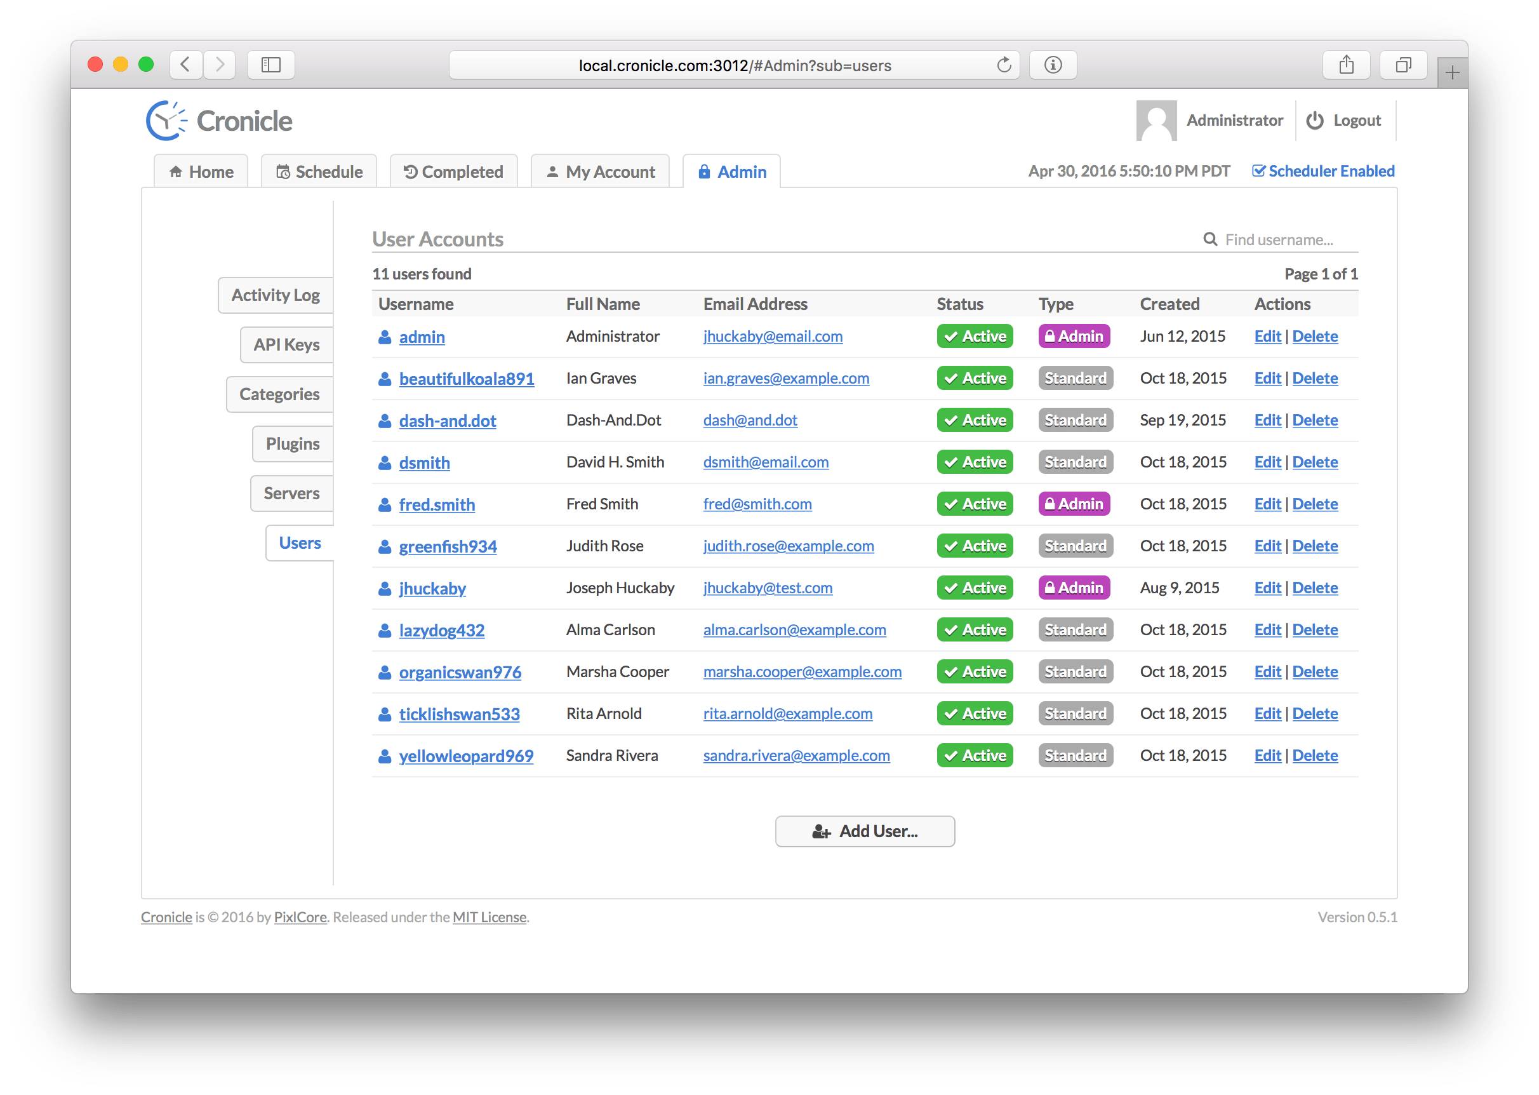Click the Add User button

pyautogui.click(x=865, y=831)
